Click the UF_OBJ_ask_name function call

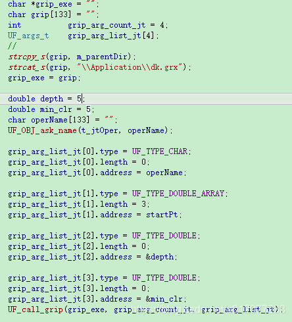pyautogui.click(x=42, y=130)
